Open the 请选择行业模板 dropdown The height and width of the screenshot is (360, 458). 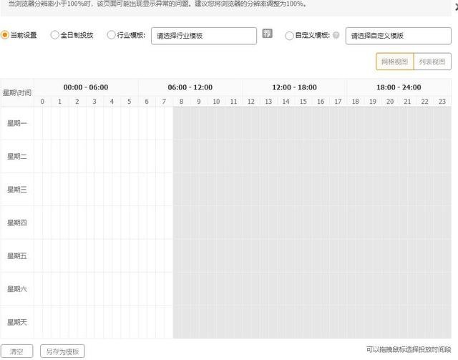(204, 36)
